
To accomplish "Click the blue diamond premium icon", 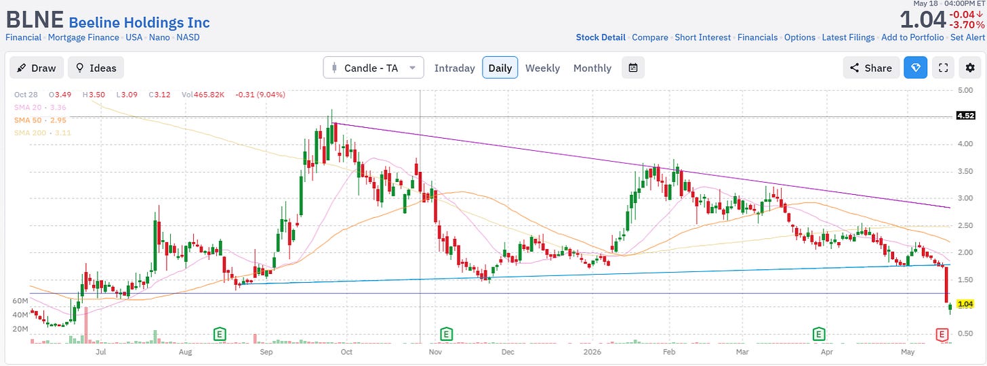I will [x=915, y=68].
